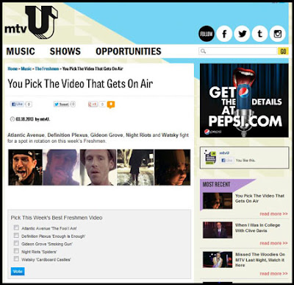Click the yellow GO search button
Viewport: 294px width, 285px height.
283,51
